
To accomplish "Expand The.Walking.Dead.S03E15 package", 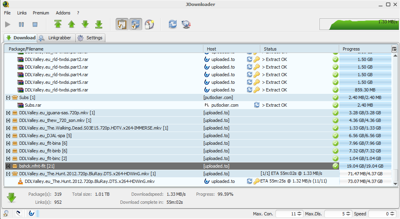I will tap(8, 128).
